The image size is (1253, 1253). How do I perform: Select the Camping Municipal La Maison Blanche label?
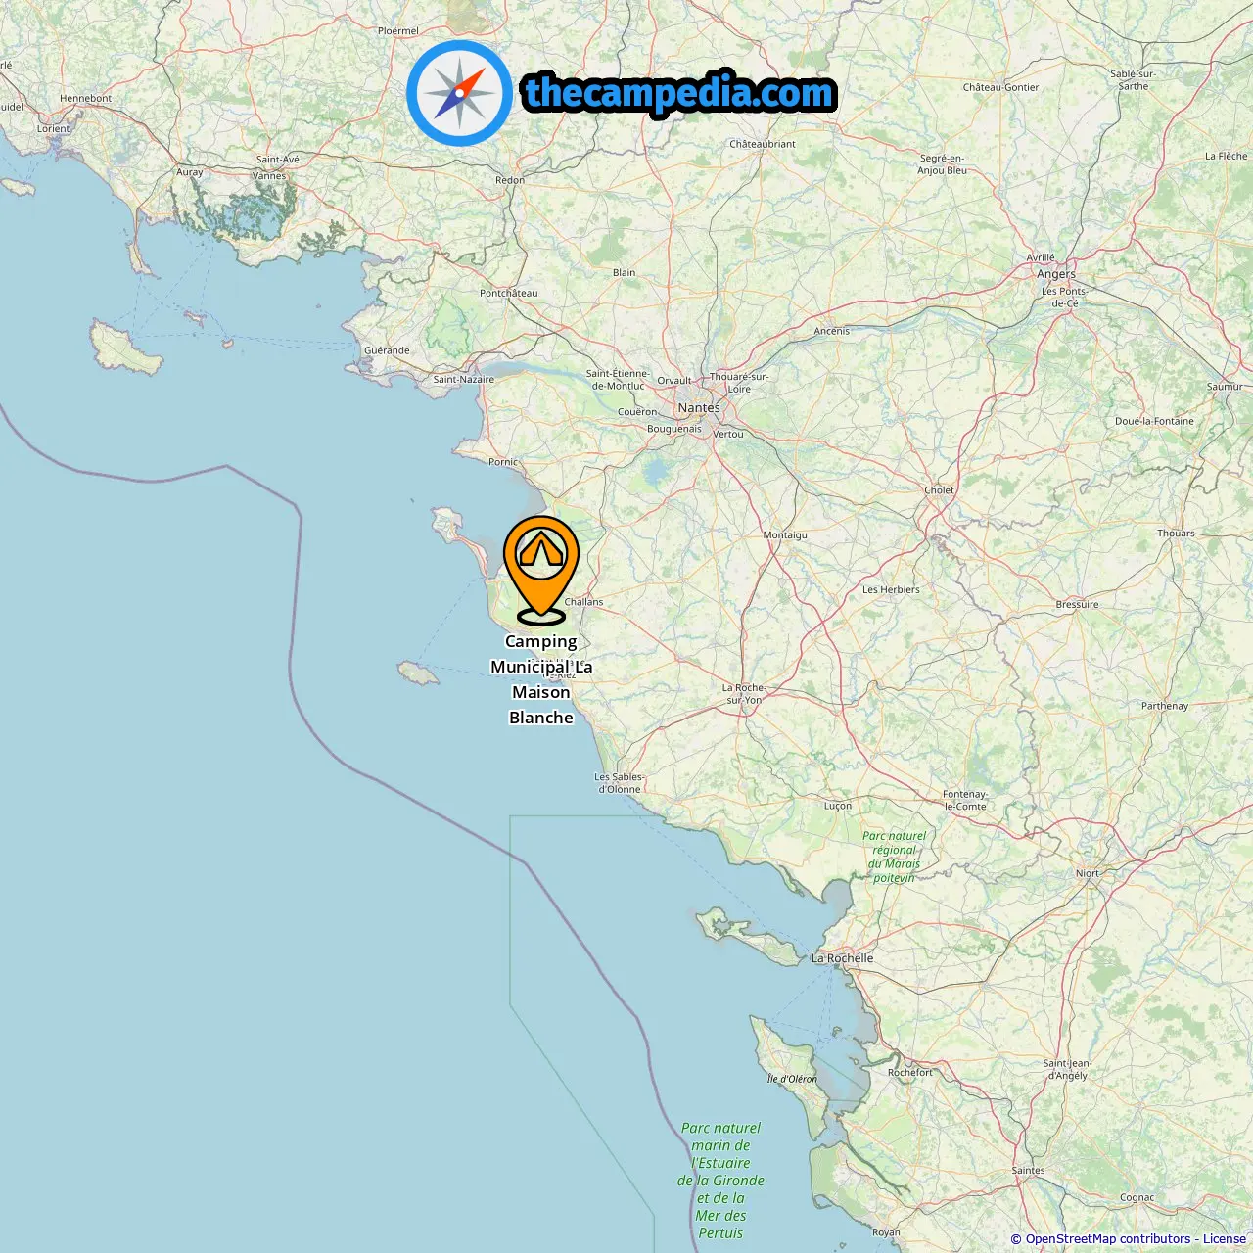point(541,679)
